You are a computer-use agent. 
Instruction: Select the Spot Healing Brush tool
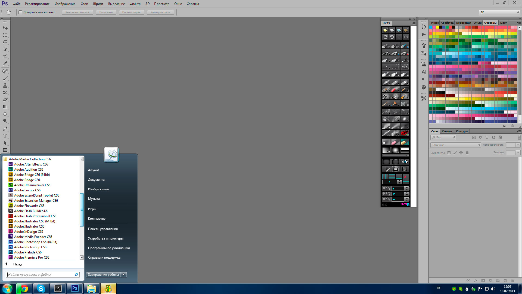5,71
